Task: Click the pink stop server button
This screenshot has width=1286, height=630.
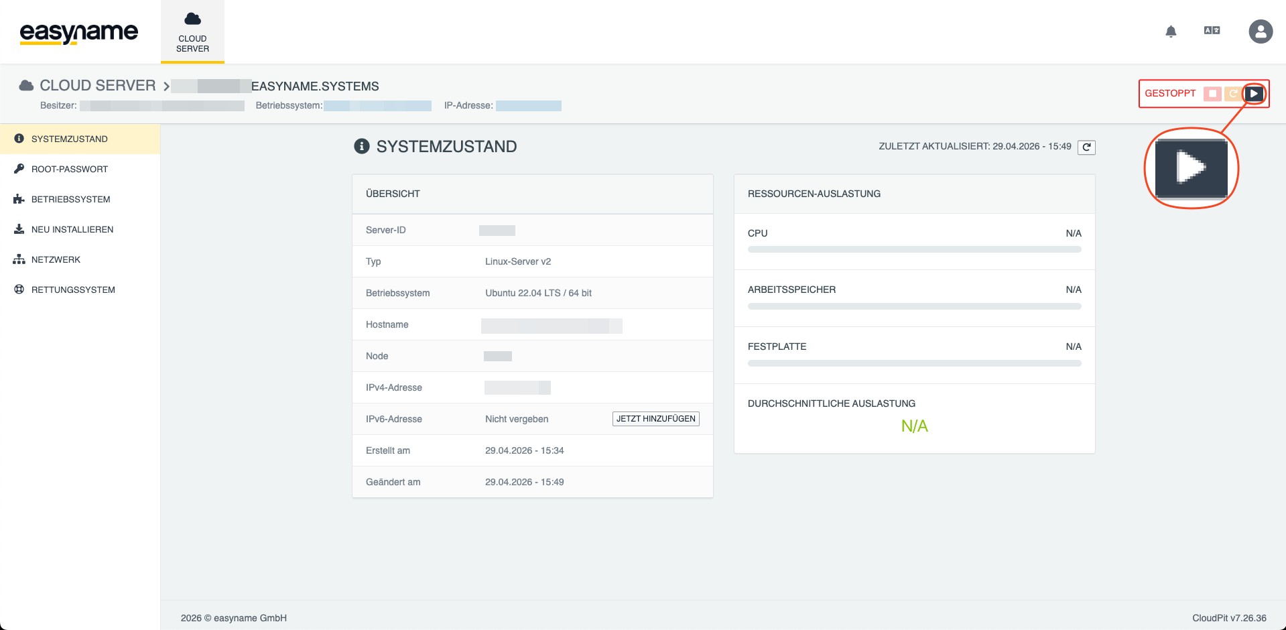Action: pyautogui.click(x=1212, y=94)
